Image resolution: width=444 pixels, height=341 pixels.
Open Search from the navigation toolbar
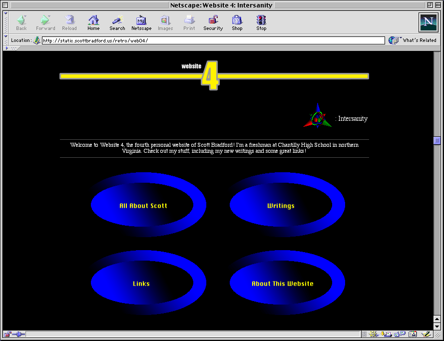(117, 22)
